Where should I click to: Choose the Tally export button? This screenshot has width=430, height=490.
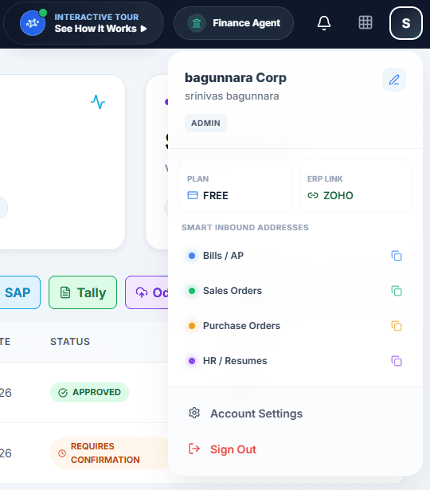83,292
